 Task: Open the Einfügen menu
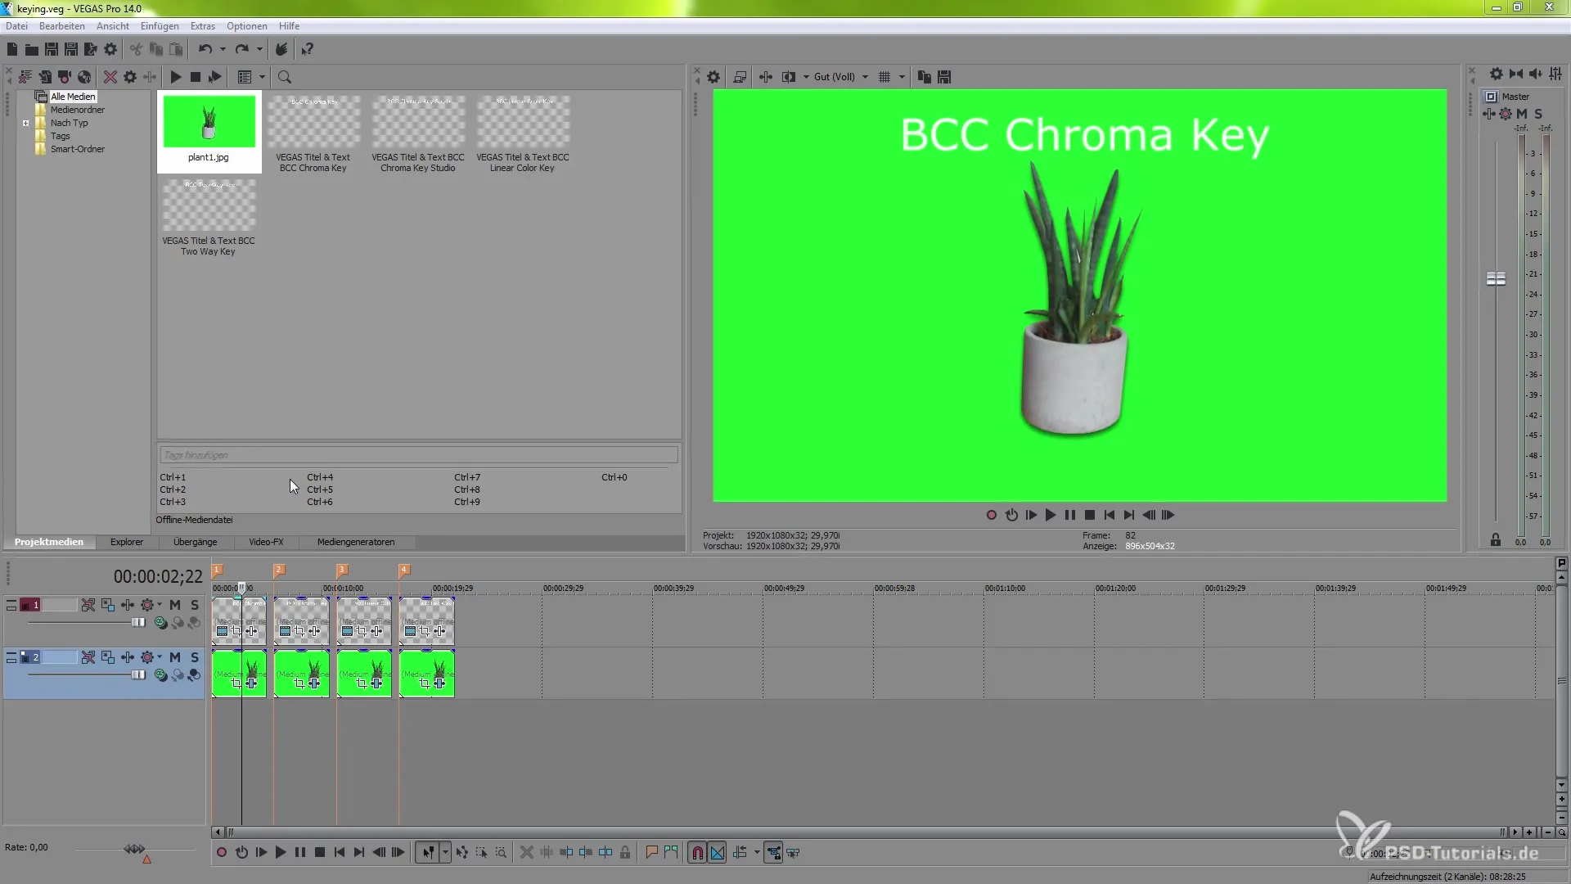click(x=160, y=26)
